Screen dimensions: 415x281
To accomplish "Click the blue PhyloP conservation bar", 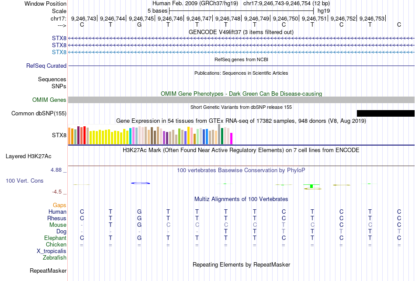I will click(x=141, y=183).
